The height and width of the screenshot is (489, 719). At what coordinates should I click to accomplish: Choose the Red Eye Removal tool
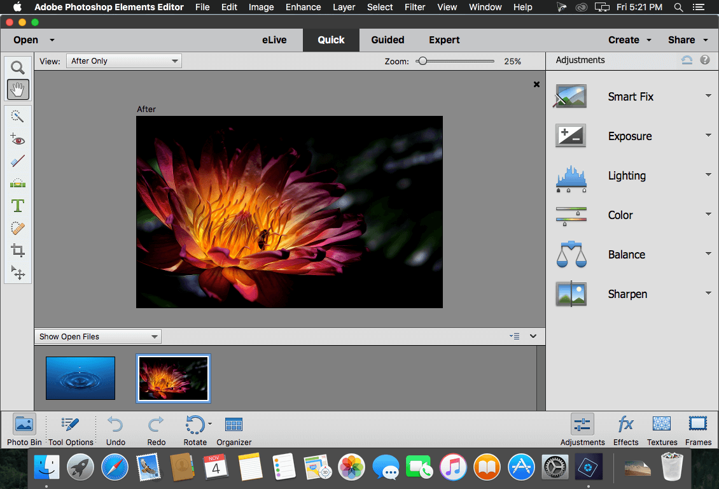coord(18,139)
